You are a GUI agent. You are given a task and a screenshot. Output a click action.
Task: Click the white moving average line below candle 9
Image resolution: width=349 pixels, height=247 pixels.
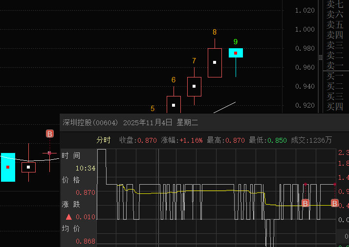[225, 107]
